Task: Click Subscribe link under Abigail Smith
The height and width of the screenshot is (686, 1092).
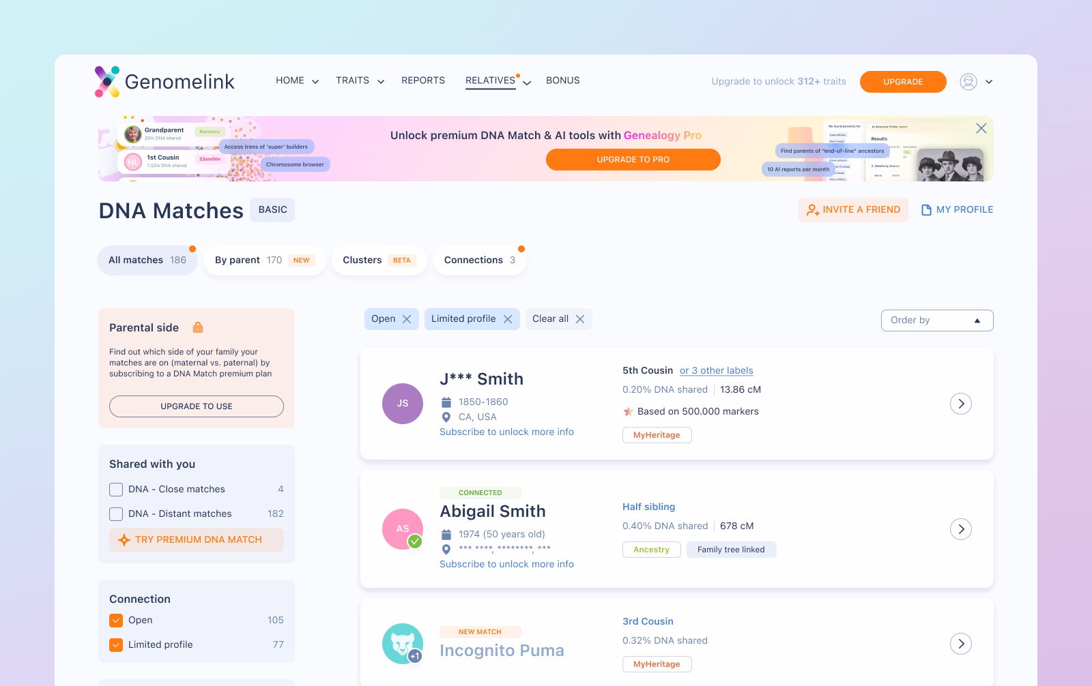Action: coord(506,565)
